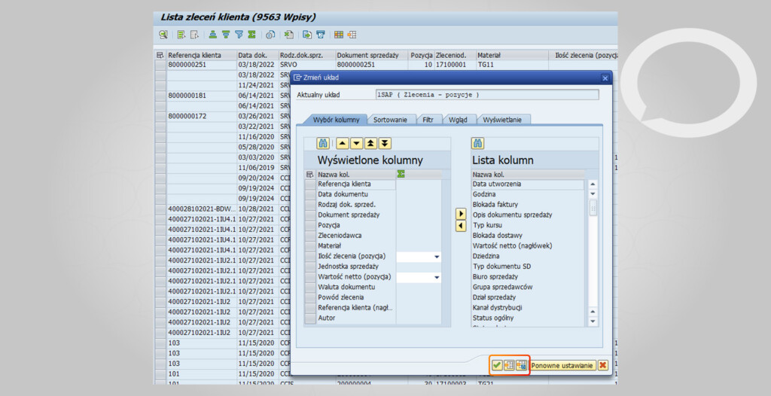Click the Ponowne ustawianie button

point(562,365)
